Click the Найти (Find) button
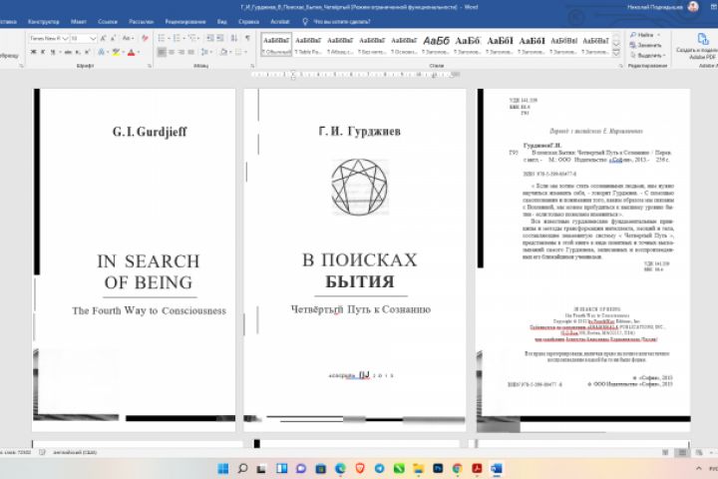The image size is (718, 479). (644, 35)
